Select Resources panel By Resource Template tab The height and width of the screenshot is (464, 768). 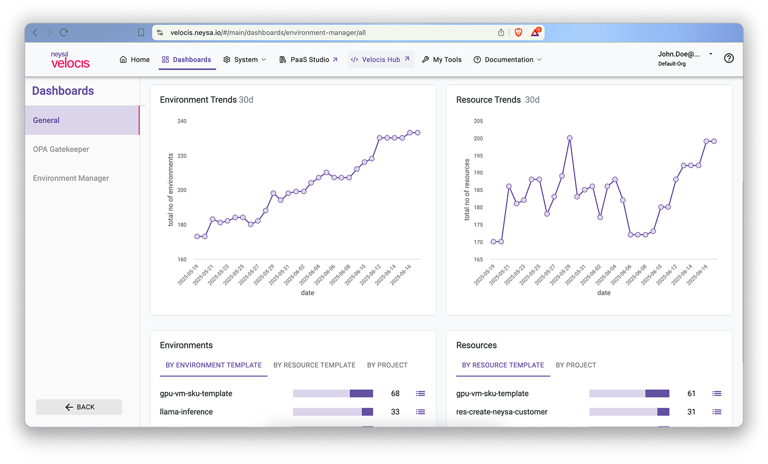503,365
